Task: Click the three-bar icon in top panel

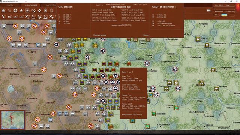Action: [208, 10]
